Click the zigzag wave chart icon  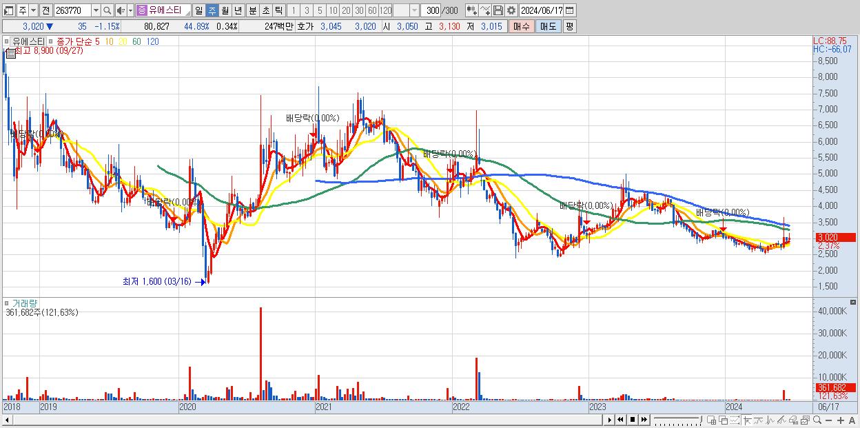pos(770,420)
